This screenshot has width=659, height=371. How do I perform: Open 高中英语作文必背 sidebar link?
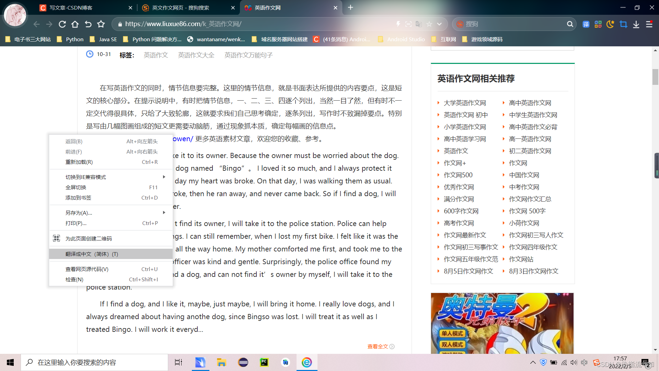pos(533,127)
